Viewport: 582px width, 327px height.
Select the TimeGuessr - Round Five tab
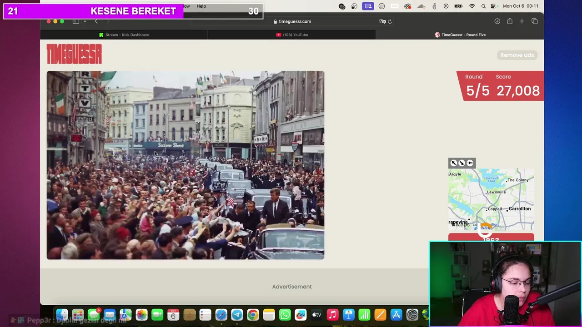pyautogui.click(x=460, y=35)
